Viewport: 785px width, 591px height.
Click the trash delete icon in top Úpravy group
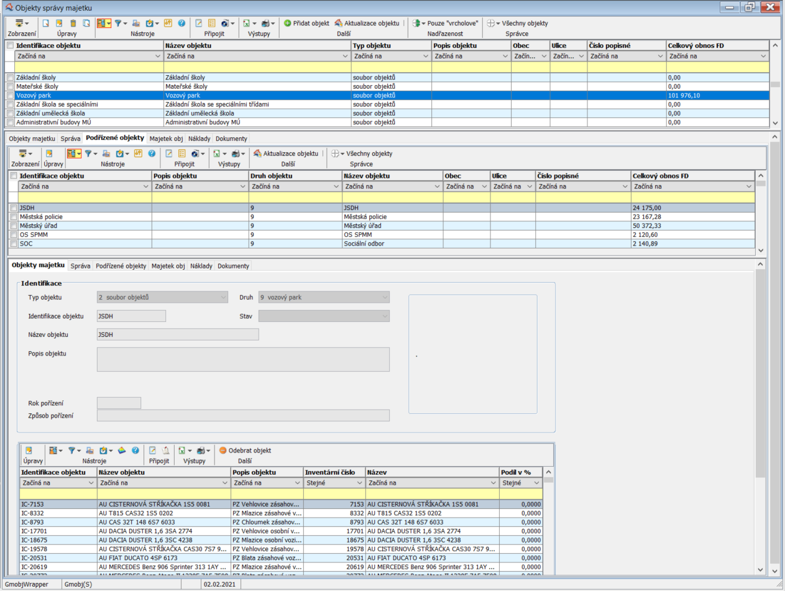73,23
